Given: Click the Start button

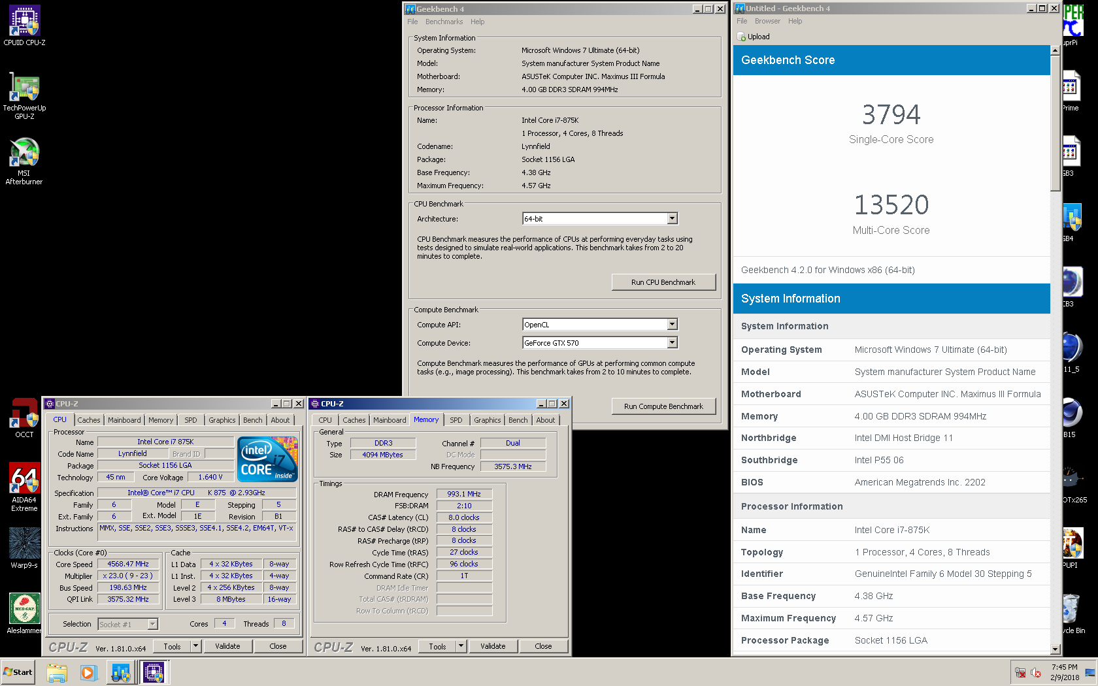Looking at the screenshot, I should coord(18,672).
